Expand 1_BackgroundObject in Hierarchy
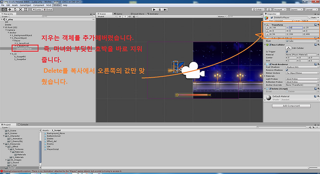Screen dimensions: 320x174 point(11,35)
